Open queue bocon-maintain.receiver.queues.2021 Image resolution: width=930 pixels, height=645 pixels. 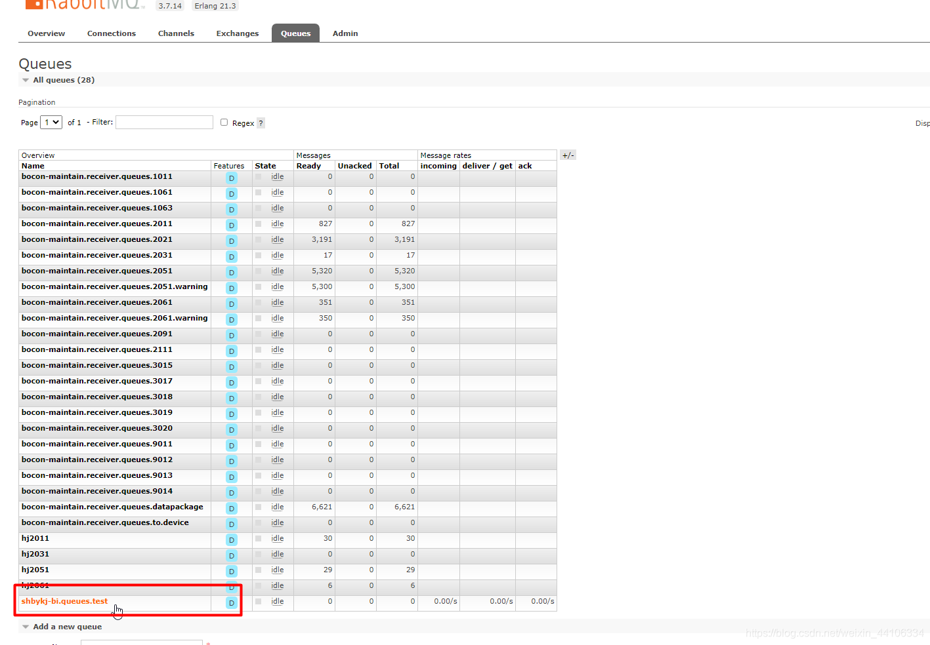97,239
